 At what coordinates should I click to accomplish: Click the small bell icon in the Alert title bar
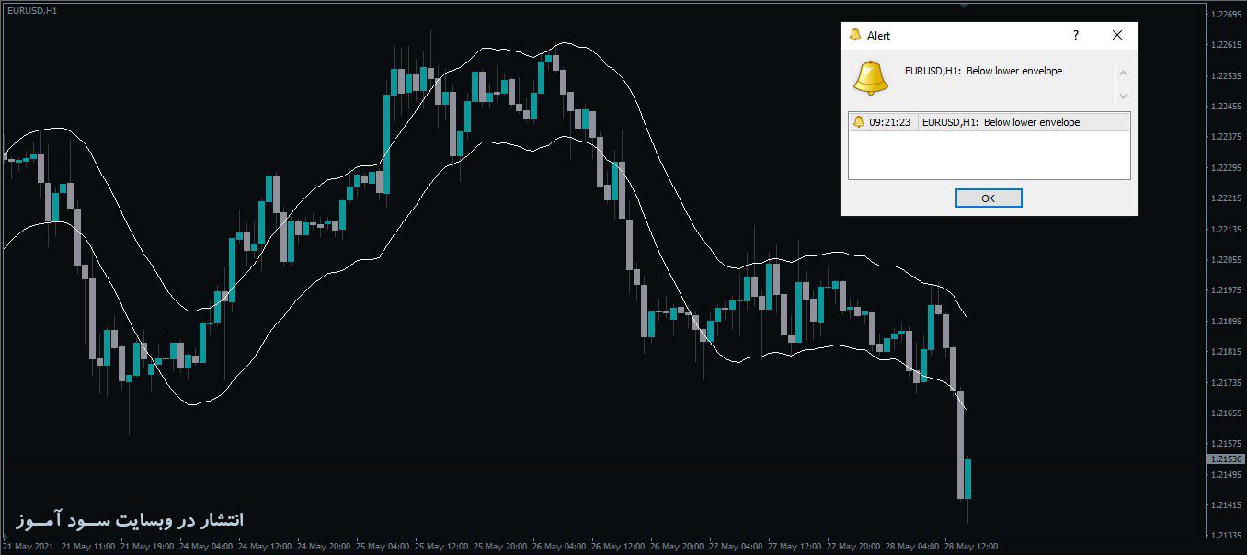855,35
